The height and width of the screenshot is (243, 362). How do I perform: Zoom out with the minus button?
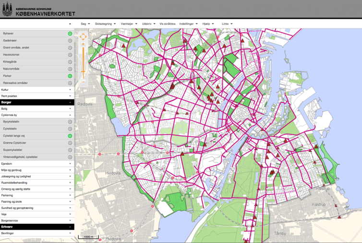pyautogui.click(x=83, y=81)
